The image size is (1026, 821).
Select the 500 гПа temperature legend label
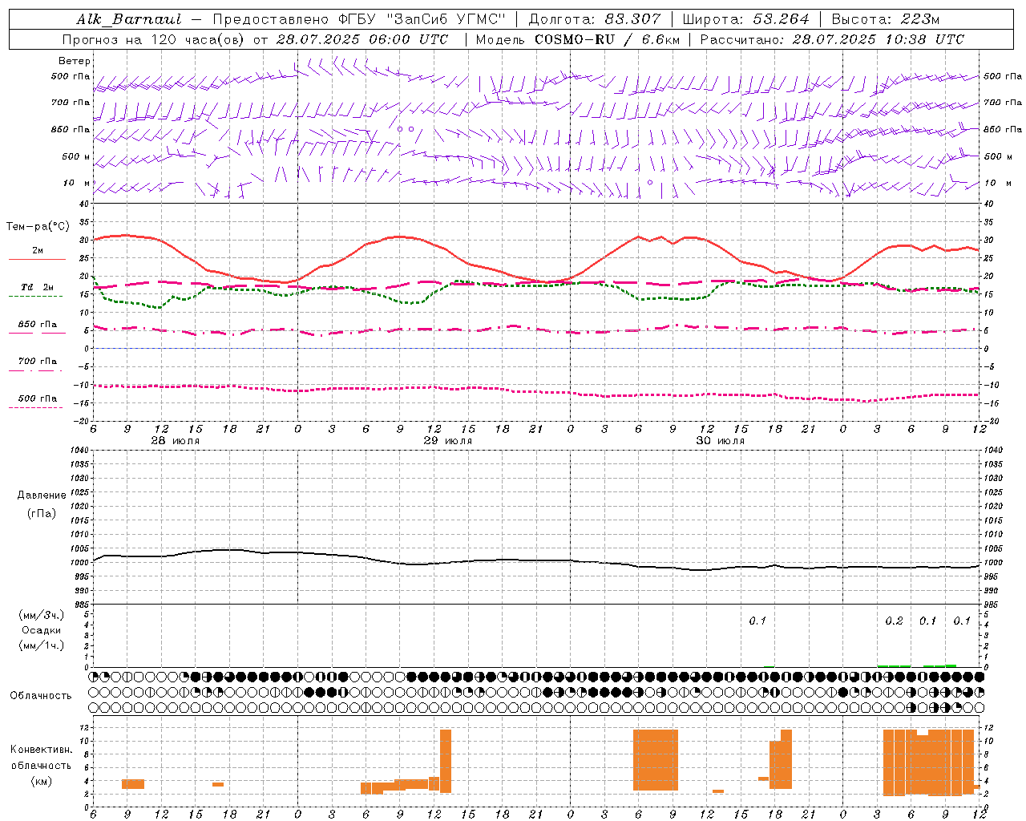[38, 398]
